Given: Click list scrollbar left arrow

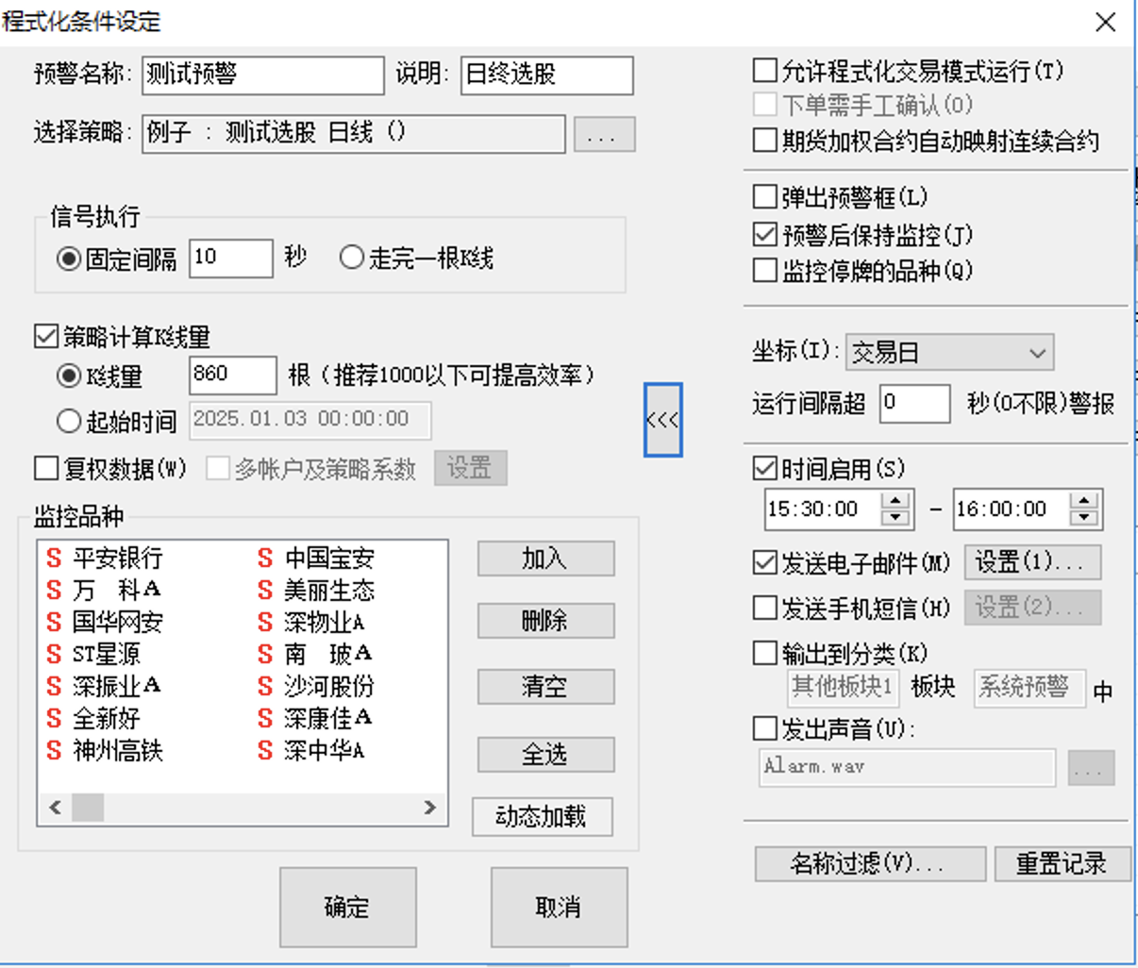Looking at the screenshot, I should pos(55,808).
